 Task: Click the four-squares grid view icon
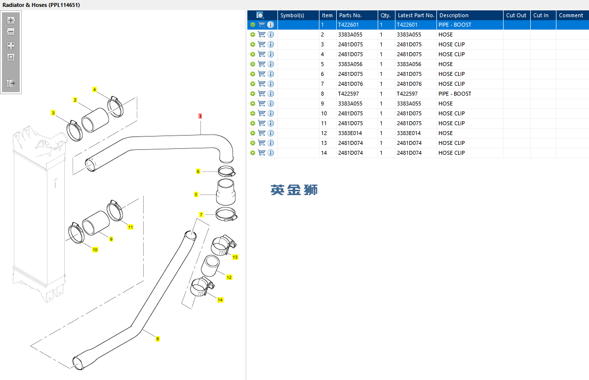click(11, 46)
